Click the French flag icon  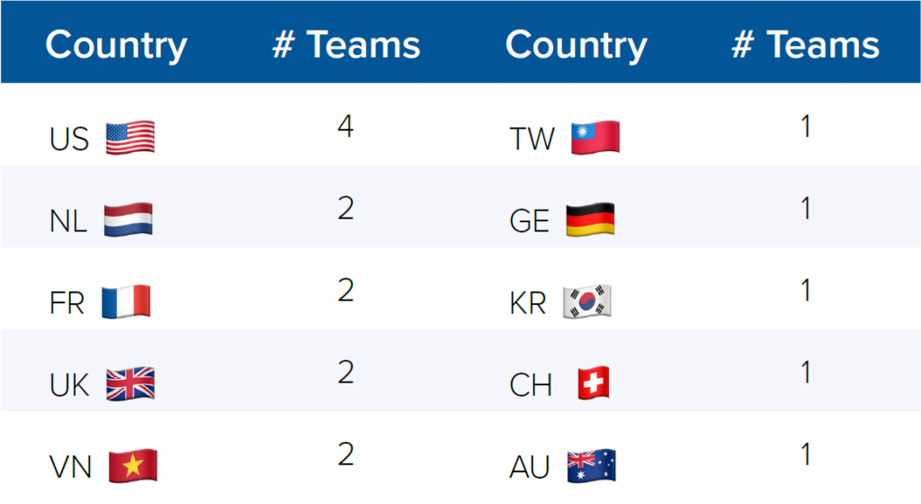(x=126, y=301)
